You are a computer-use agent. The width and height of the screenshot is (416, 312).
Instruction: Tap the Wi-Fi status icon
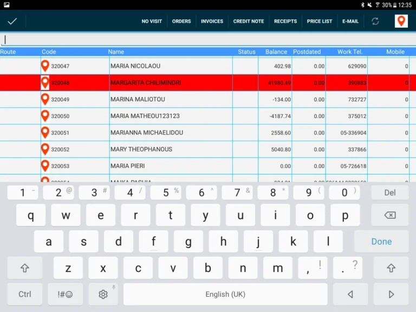[x=377, y=5]
